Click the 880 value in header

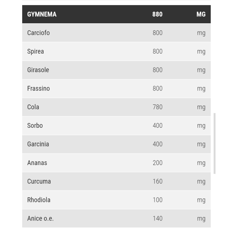(157, 14)
